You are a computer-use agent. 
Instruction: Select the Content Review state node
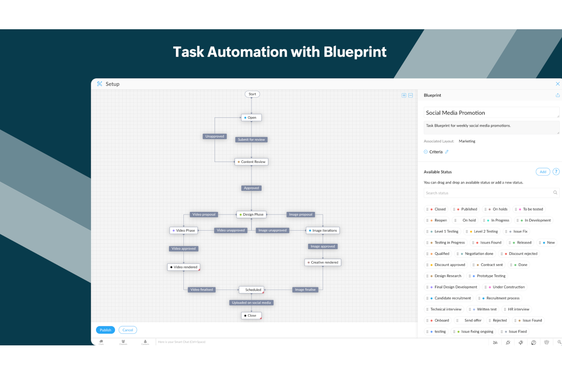point(251,162)
